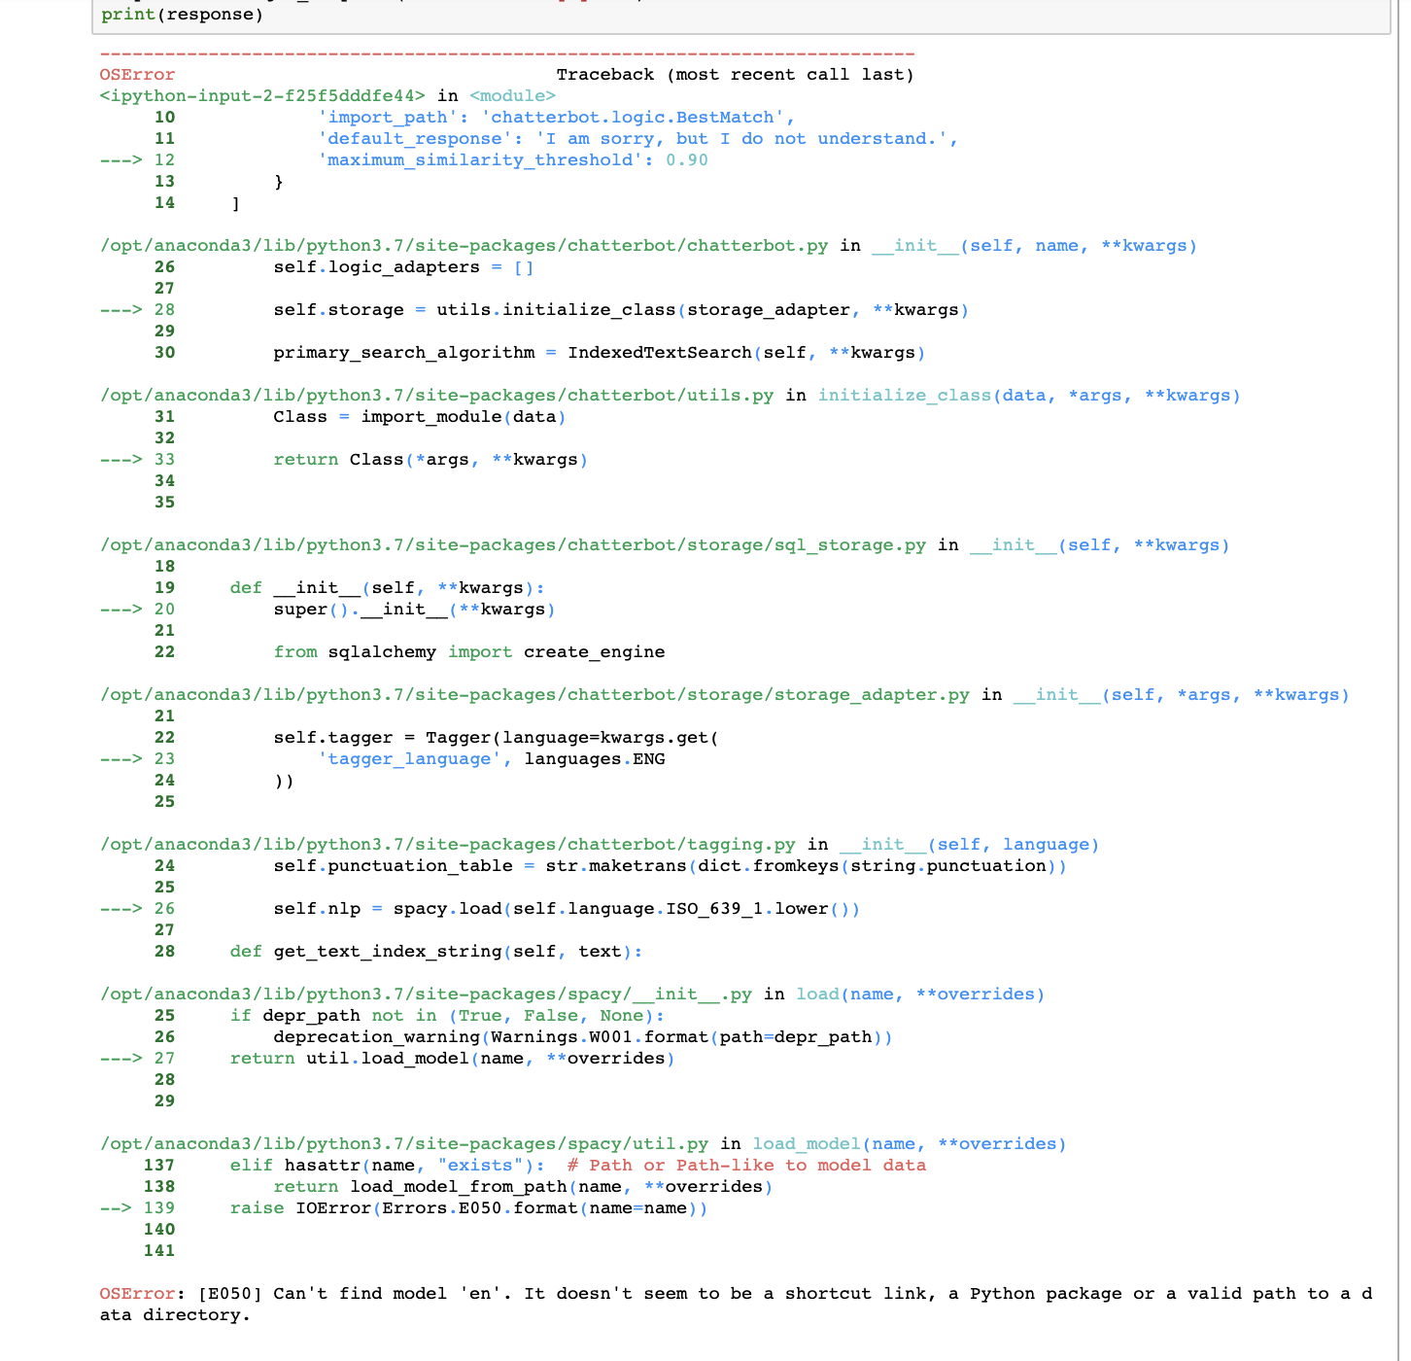This screenshot has height=1361, width=1411.
Task: Click the spacy/util.py file path
Action: point(404,1144)
